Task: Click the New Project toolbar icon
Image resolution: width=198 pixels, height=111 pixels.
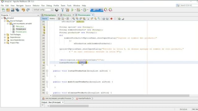Action: (8, 10)
